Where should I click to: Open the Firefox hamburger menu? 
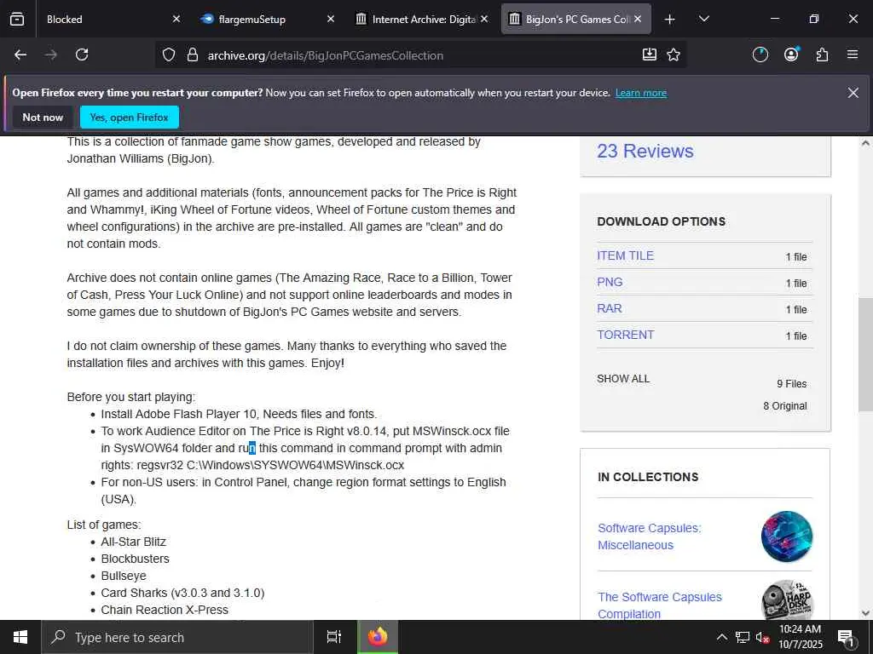(853, 54)
